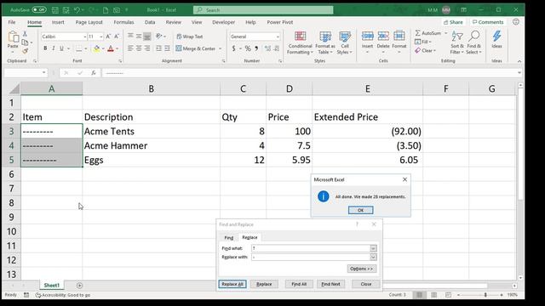This screenshot has height=306, width=545.
Task: Open the Fill Color dropdown arrow
Action: [x=103, y=48]
